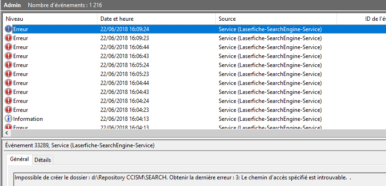Sort by the Date et heure column
386x186 pixels.
click(157, 19)
